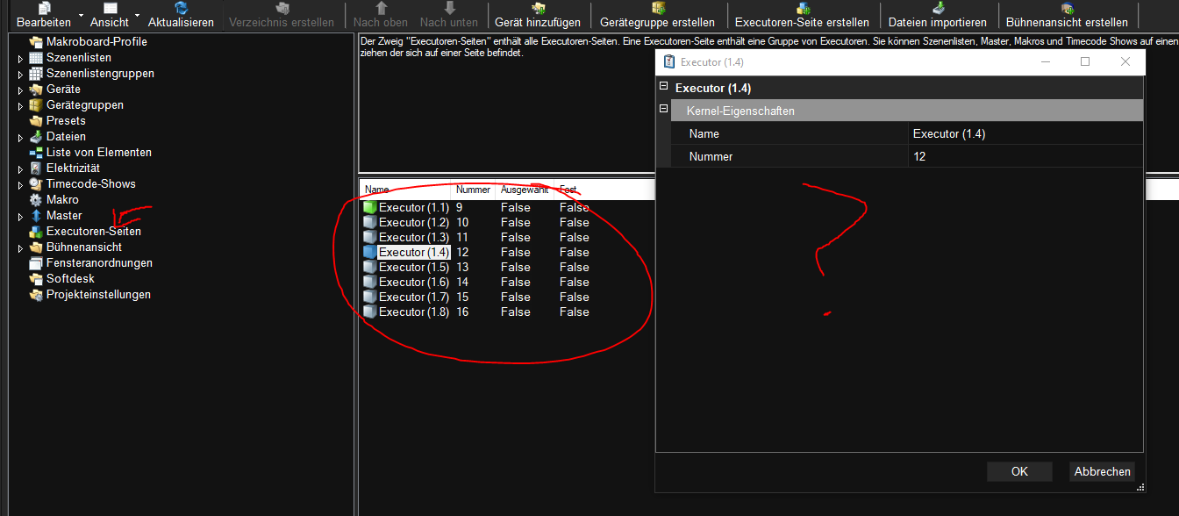Open the Ansicht dropdown arrow

tap(137, 16)
